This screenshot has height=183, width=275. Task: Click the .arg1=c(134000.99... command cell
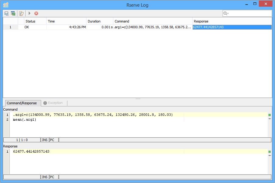click(x=153, y=27)
